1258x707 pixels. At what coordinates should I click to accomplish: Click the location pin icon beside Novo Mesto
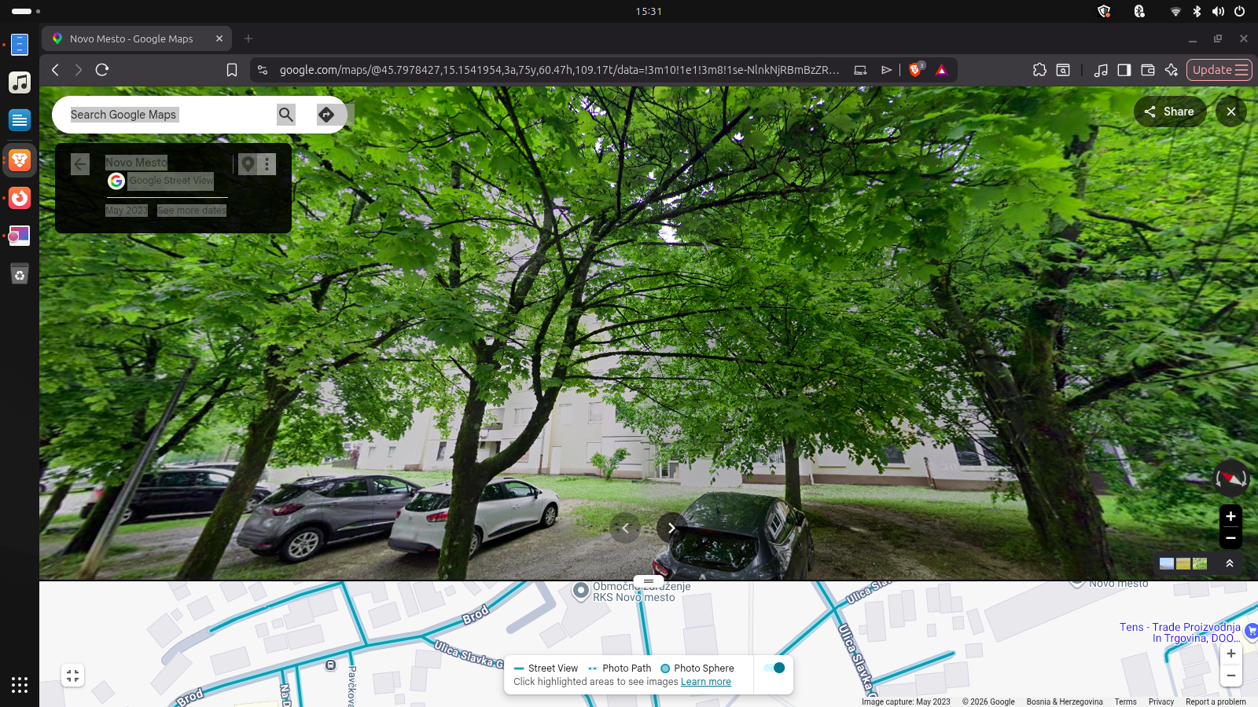(248, 163)
